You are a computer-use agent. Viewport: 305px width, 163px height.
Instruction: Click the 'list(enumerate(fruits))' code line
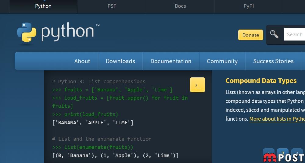(x=93, y=147)
